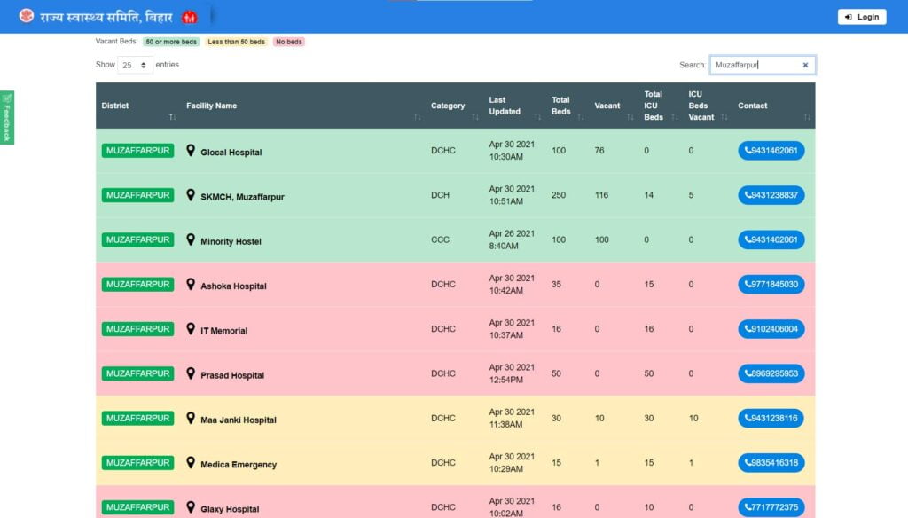Open the Show entries dropdown
The height and width of the screenshot is (518, 908).
[134, 64]
